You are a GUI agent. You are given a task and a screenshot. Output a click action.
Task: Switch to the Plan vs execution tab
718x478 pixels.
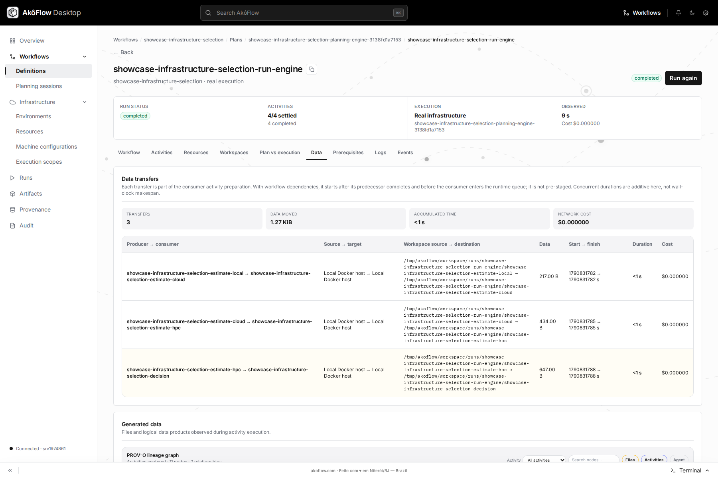tap(280, 153)
